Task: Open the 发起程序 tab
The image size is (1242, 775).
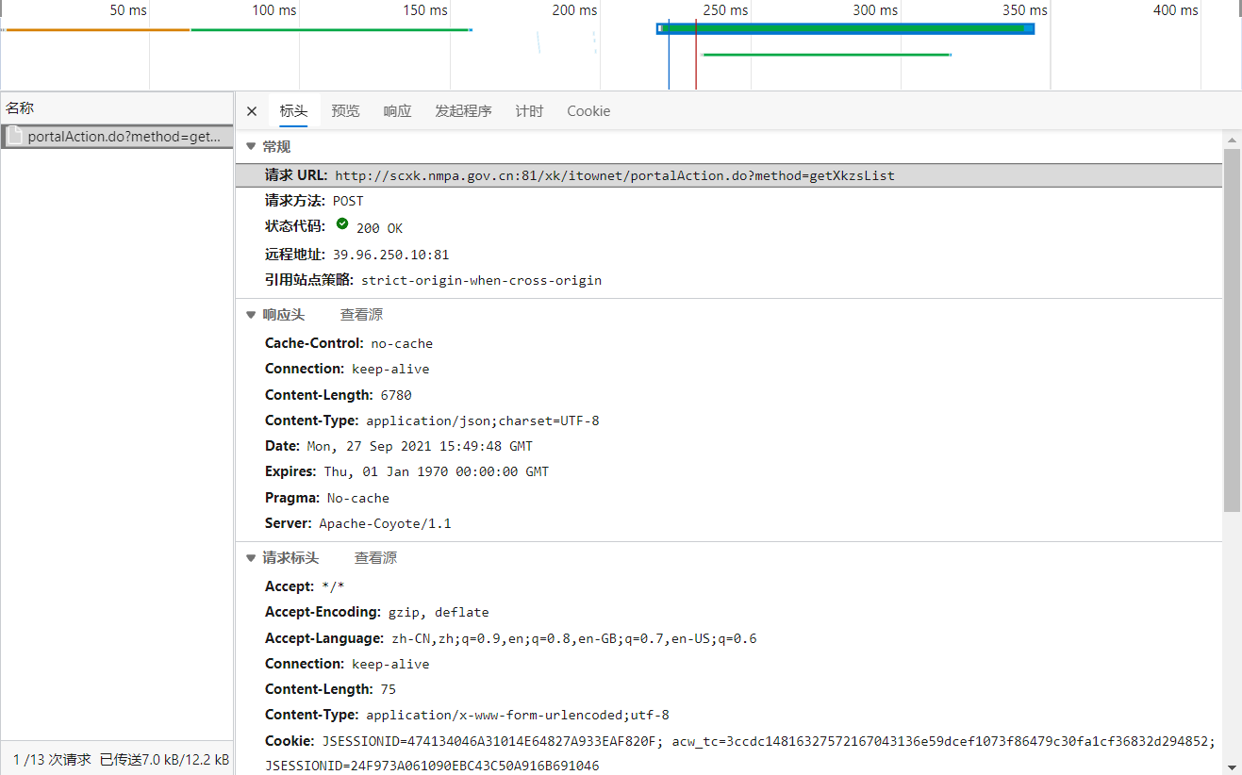Action: click(x=463, y=111)
